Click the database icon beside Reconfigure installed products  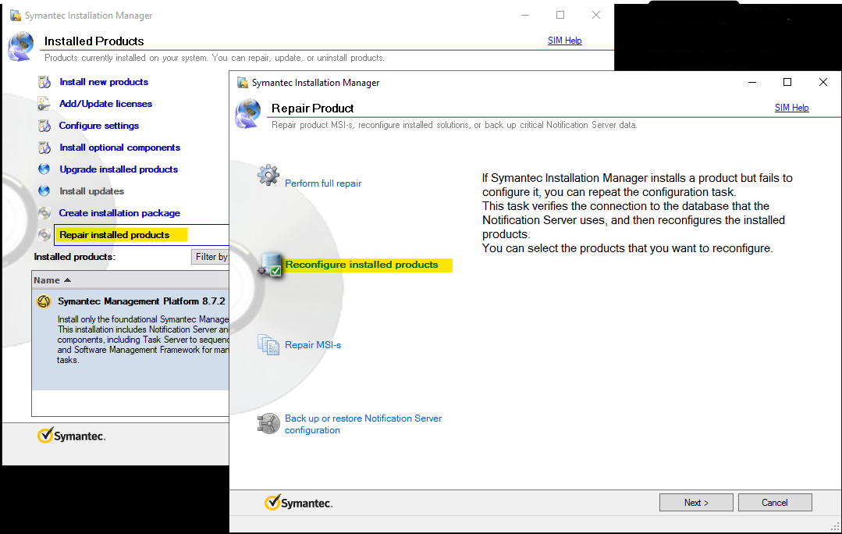click(x=269, y=265)
